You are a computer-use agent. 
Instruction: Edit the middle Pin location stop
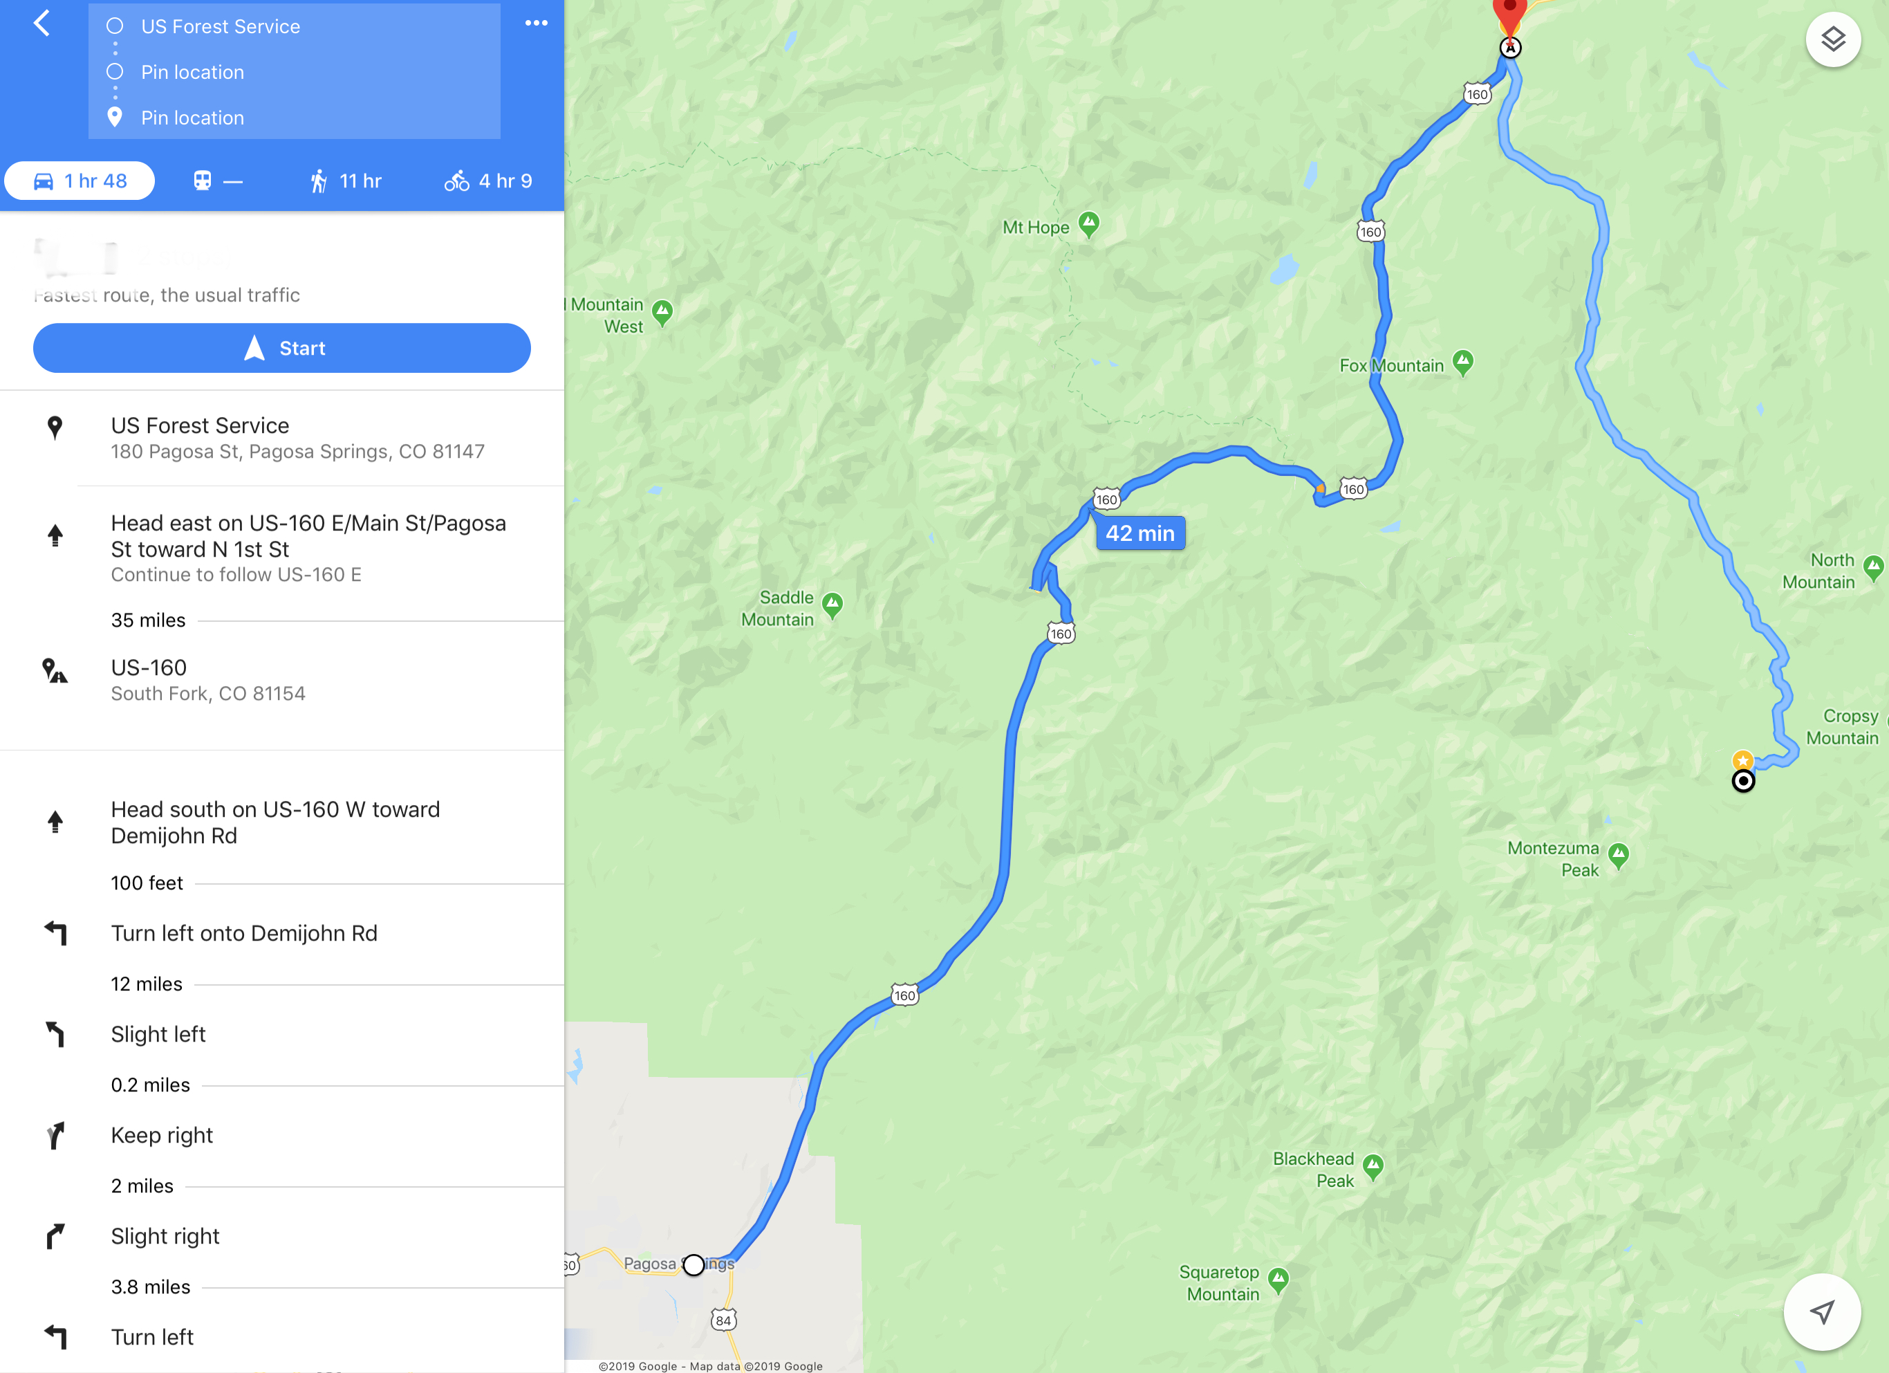coord(295,73)
